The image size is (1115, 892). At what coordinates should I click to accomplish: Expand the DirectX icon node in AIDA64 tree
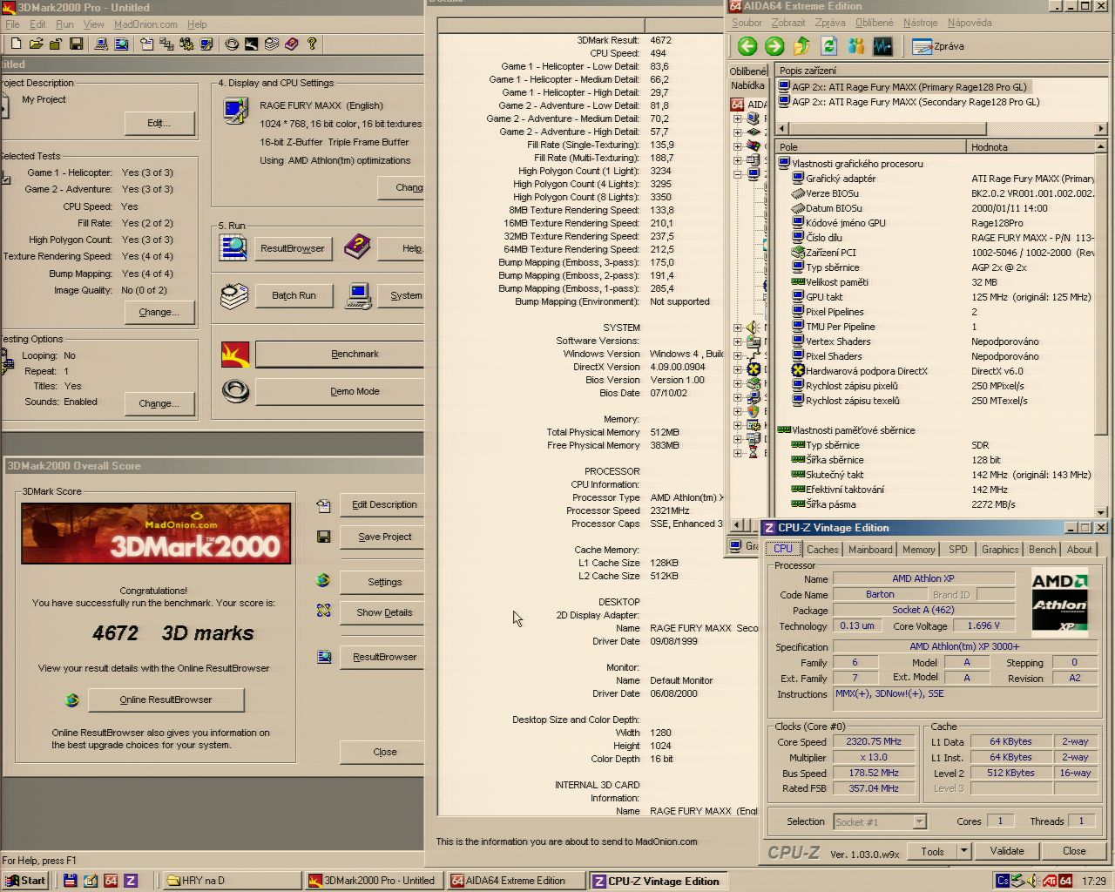click(738, 369)
